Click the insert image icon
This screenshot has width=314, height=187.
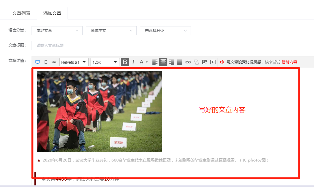coord(205,62)
